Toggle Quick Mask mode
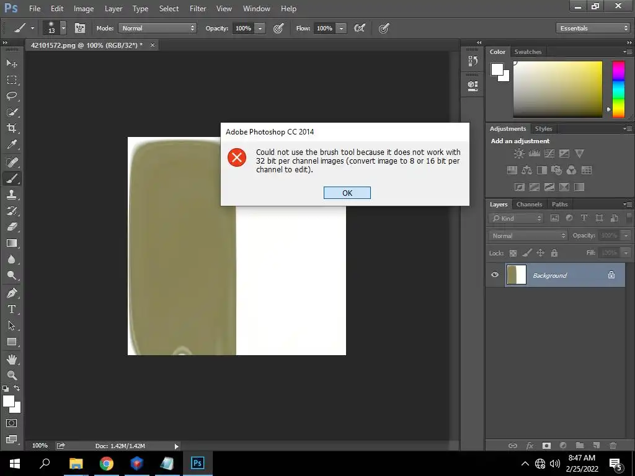 click(x=12, y=423)
